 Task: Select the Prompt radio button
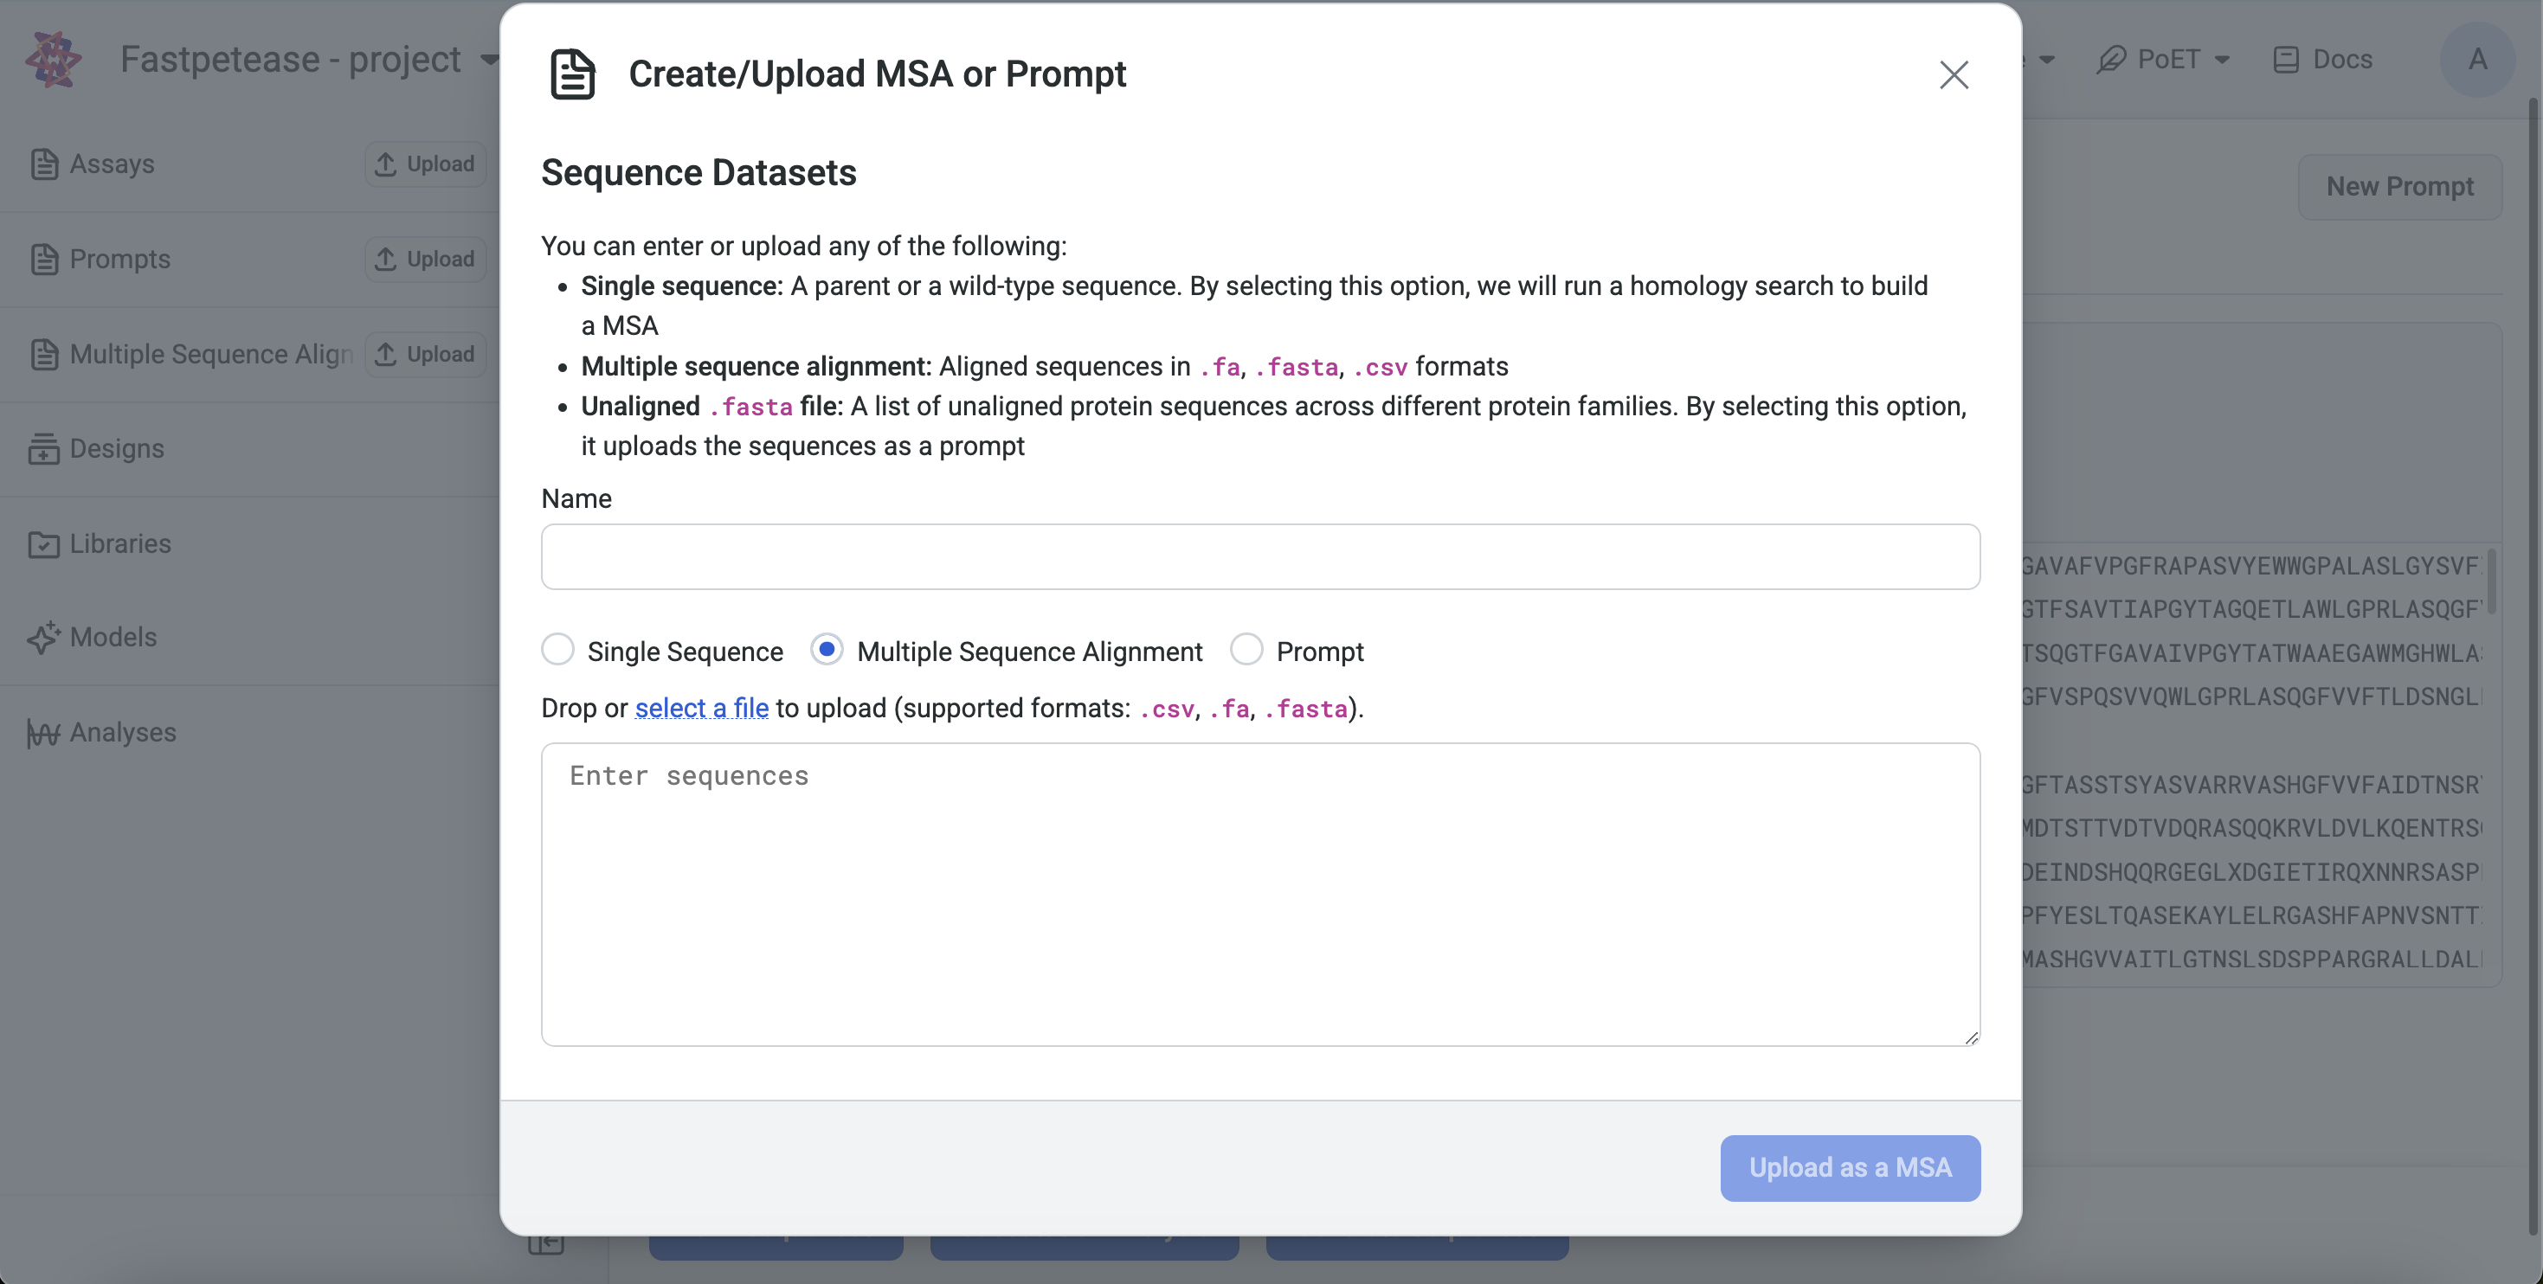1248,652
